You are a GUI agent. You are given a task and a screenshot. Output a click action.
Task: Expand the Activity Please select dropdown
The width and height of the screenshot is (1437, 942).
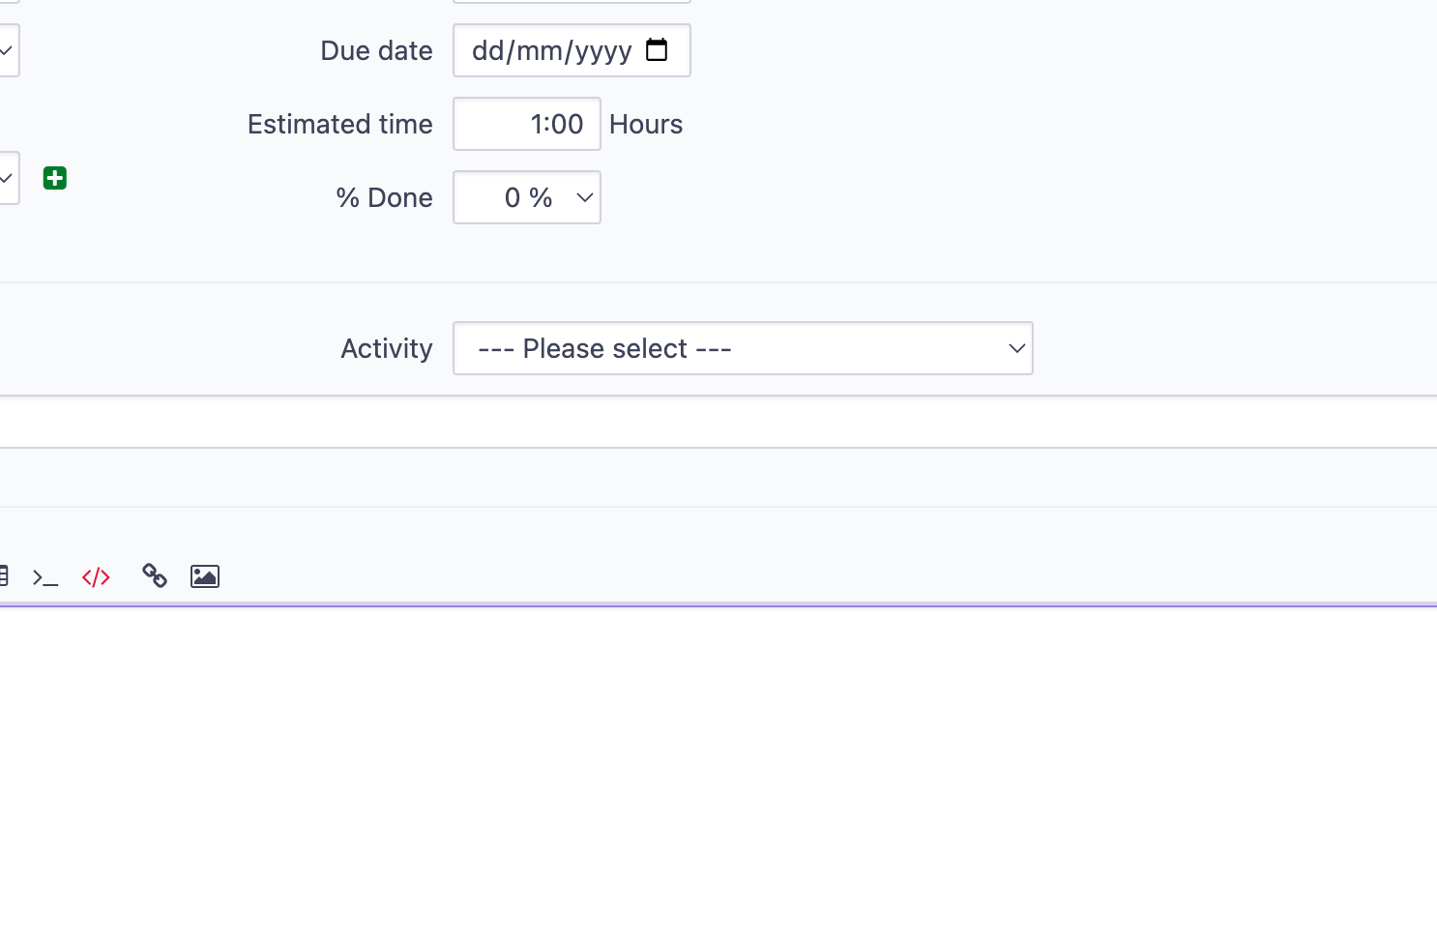pyautogui.click(x=743, y=348)
